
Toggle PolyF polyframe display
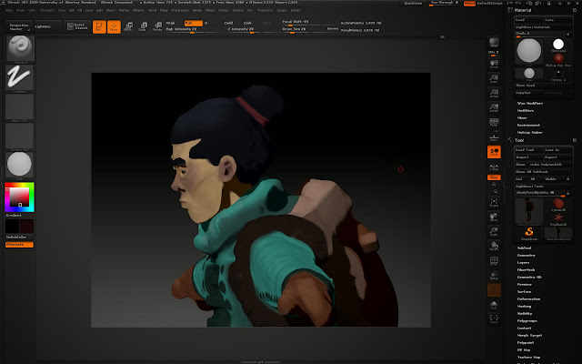(494, 261)
